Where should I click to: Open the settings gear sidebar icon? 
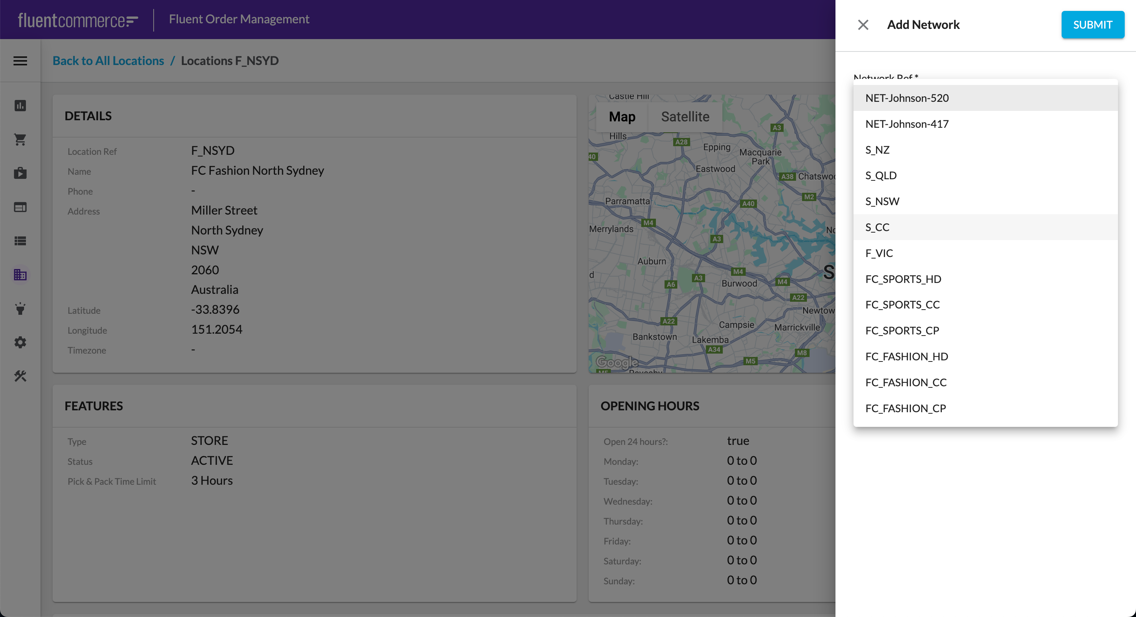[20, 342]
